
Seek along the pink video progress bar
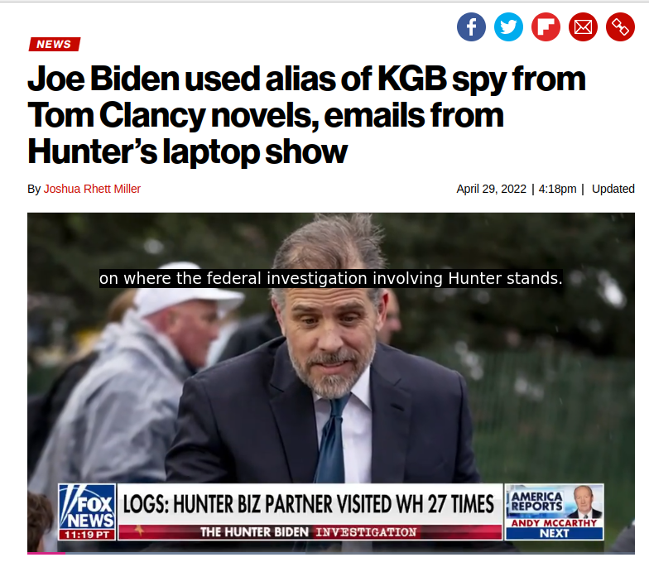pos(331,553)
